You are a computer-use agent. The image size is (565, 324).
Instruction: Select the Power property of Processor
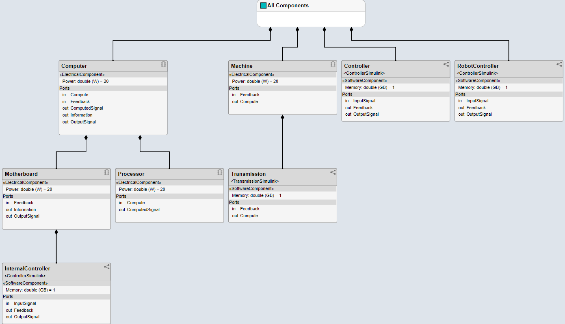pyautogui.click(x=141, y=189)
